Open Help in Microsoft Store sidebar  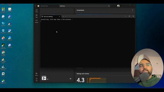(x=36, y=79)
